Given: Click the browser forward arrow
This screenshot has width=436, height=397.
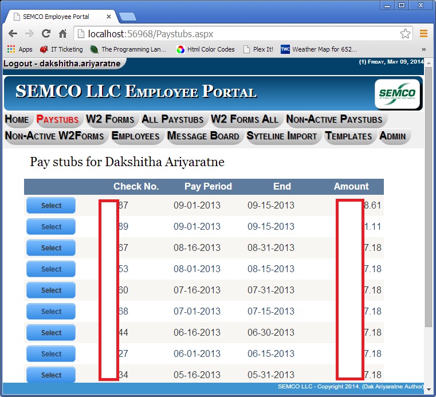Looking at the screenshot, I should point(29,34).
